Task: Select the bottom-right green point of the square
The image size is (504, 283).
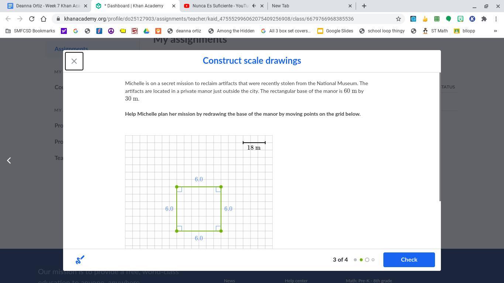Action: [x=221, y=231]
